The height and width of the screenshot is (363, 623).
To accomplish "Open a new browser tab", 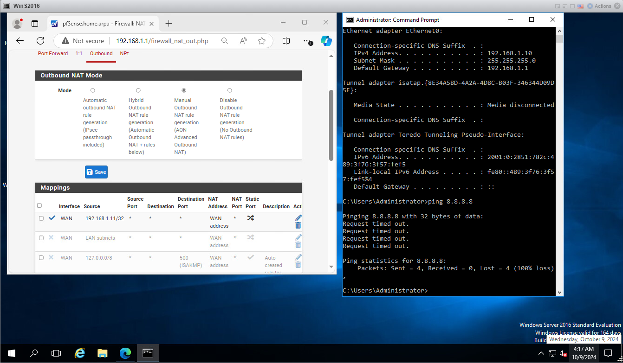I will (169, 23).
